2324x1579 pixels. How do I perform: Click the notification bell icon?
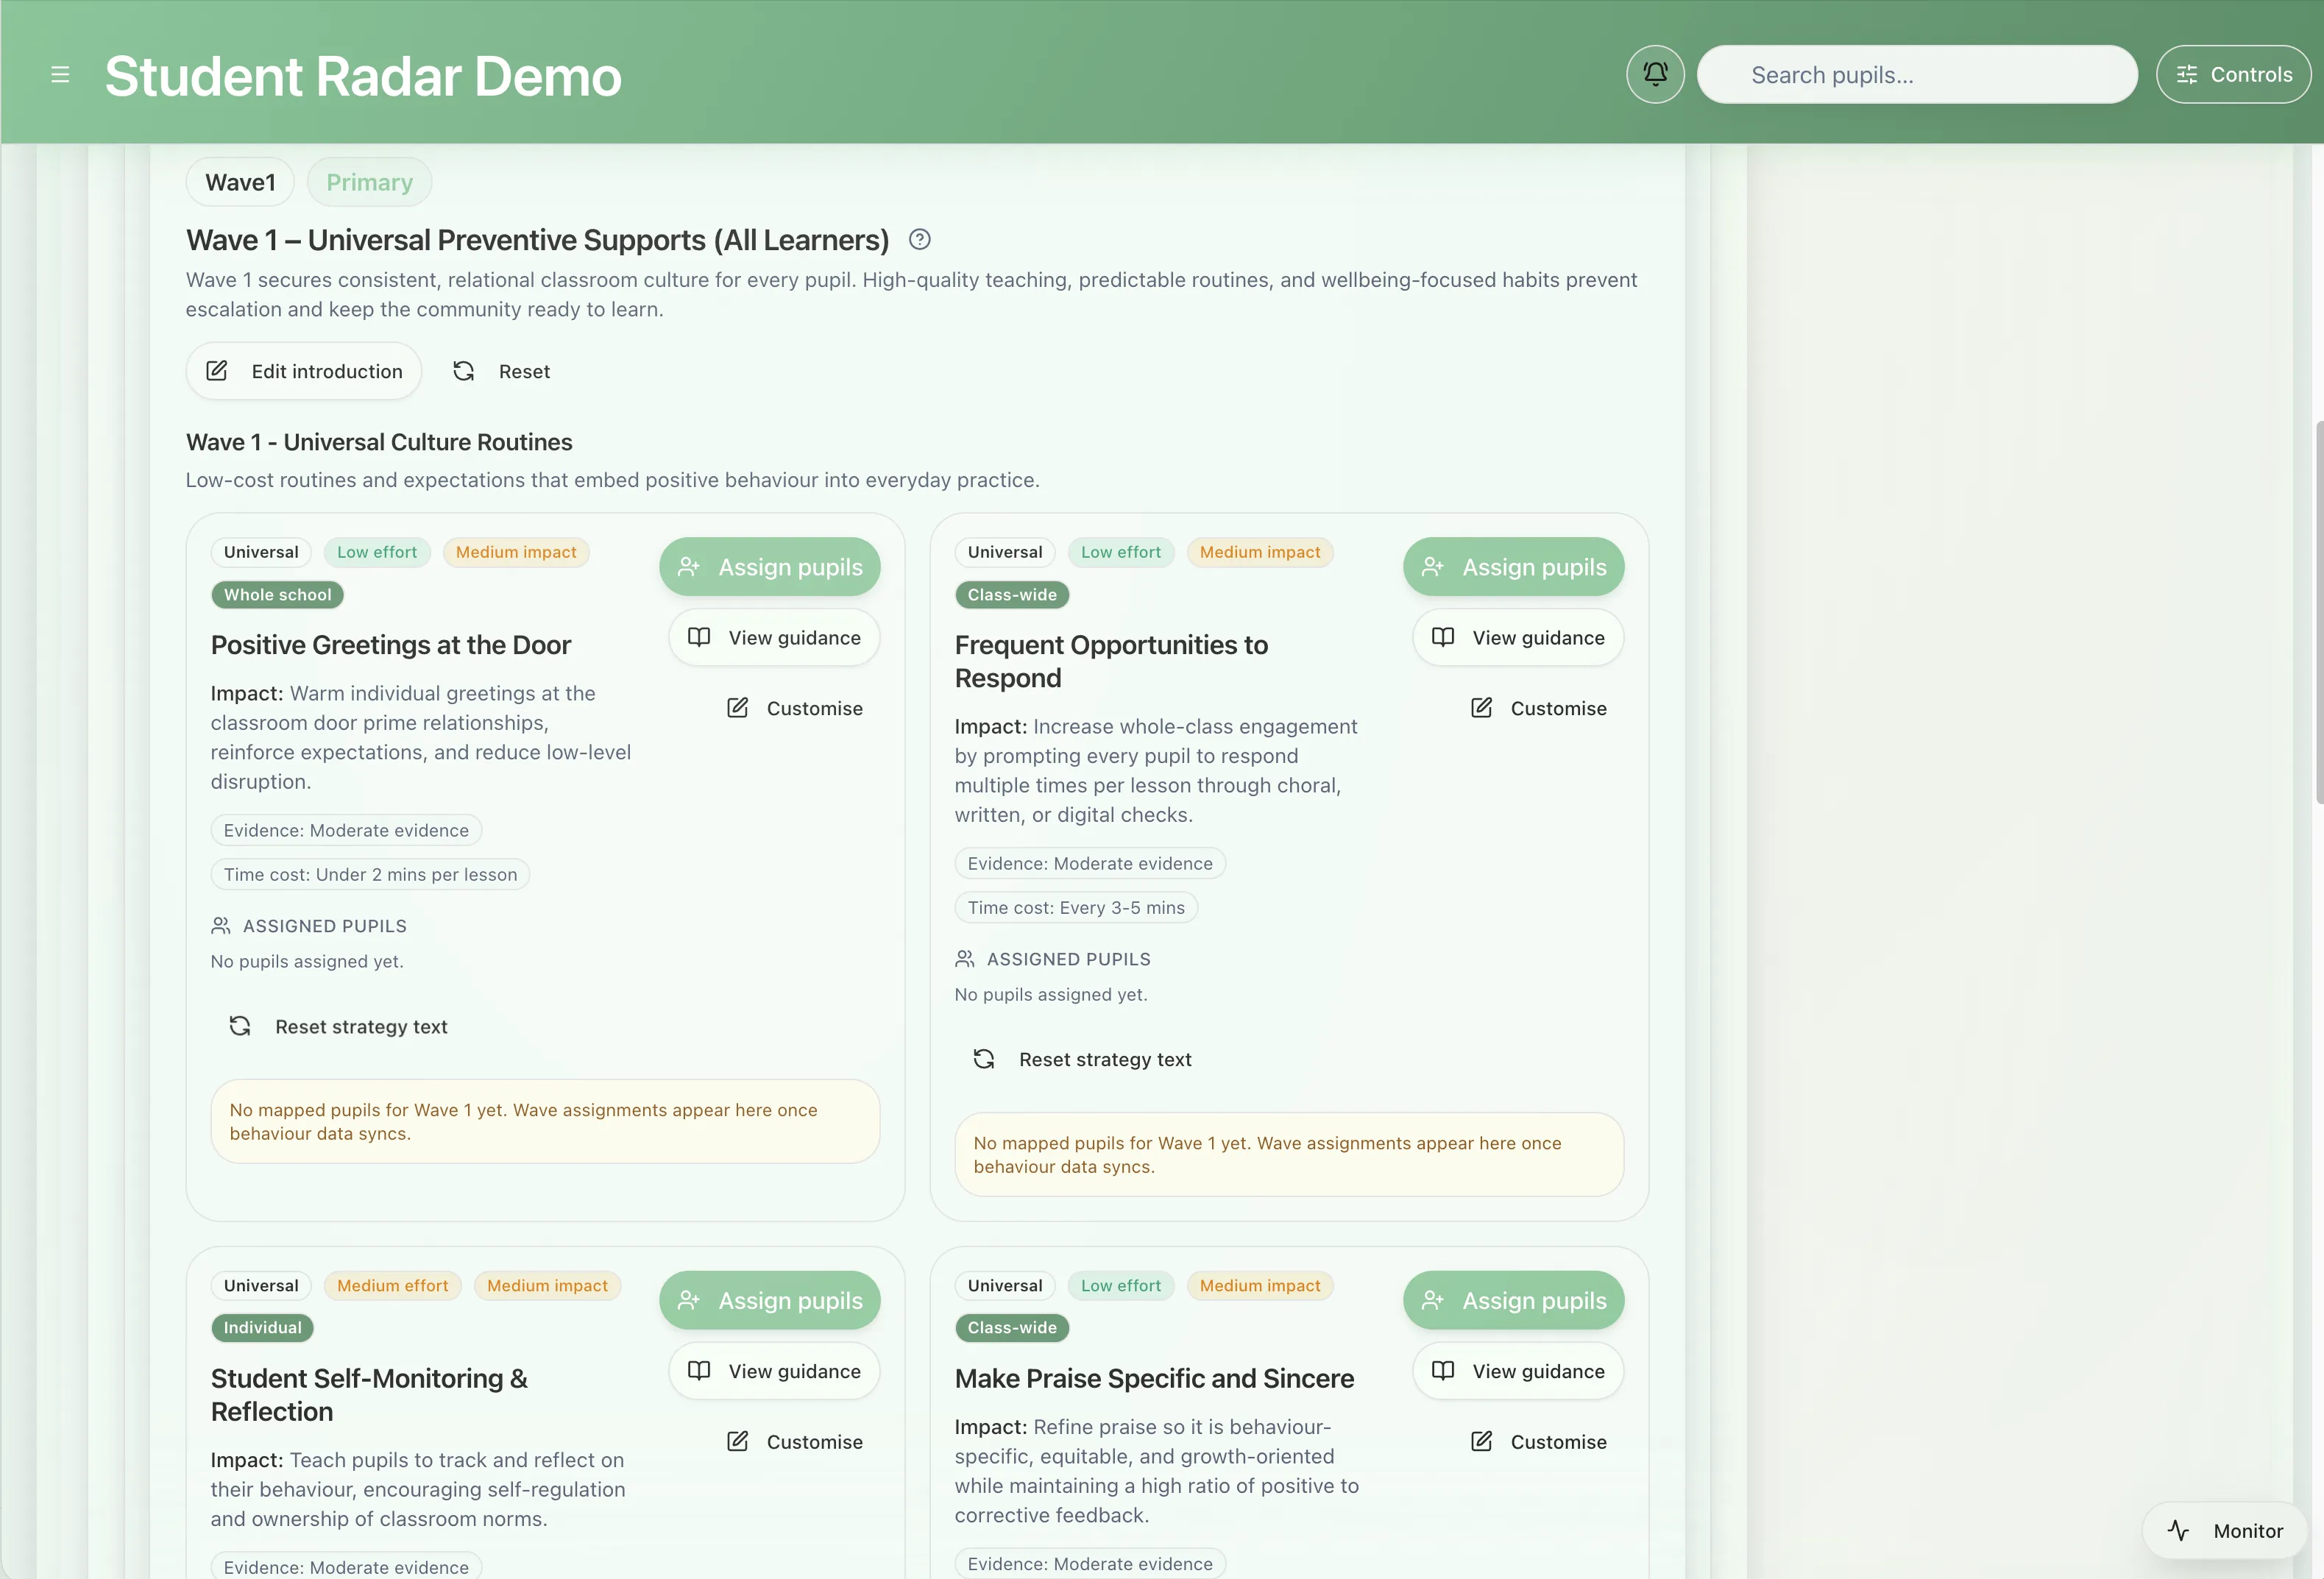point(1655,74)
